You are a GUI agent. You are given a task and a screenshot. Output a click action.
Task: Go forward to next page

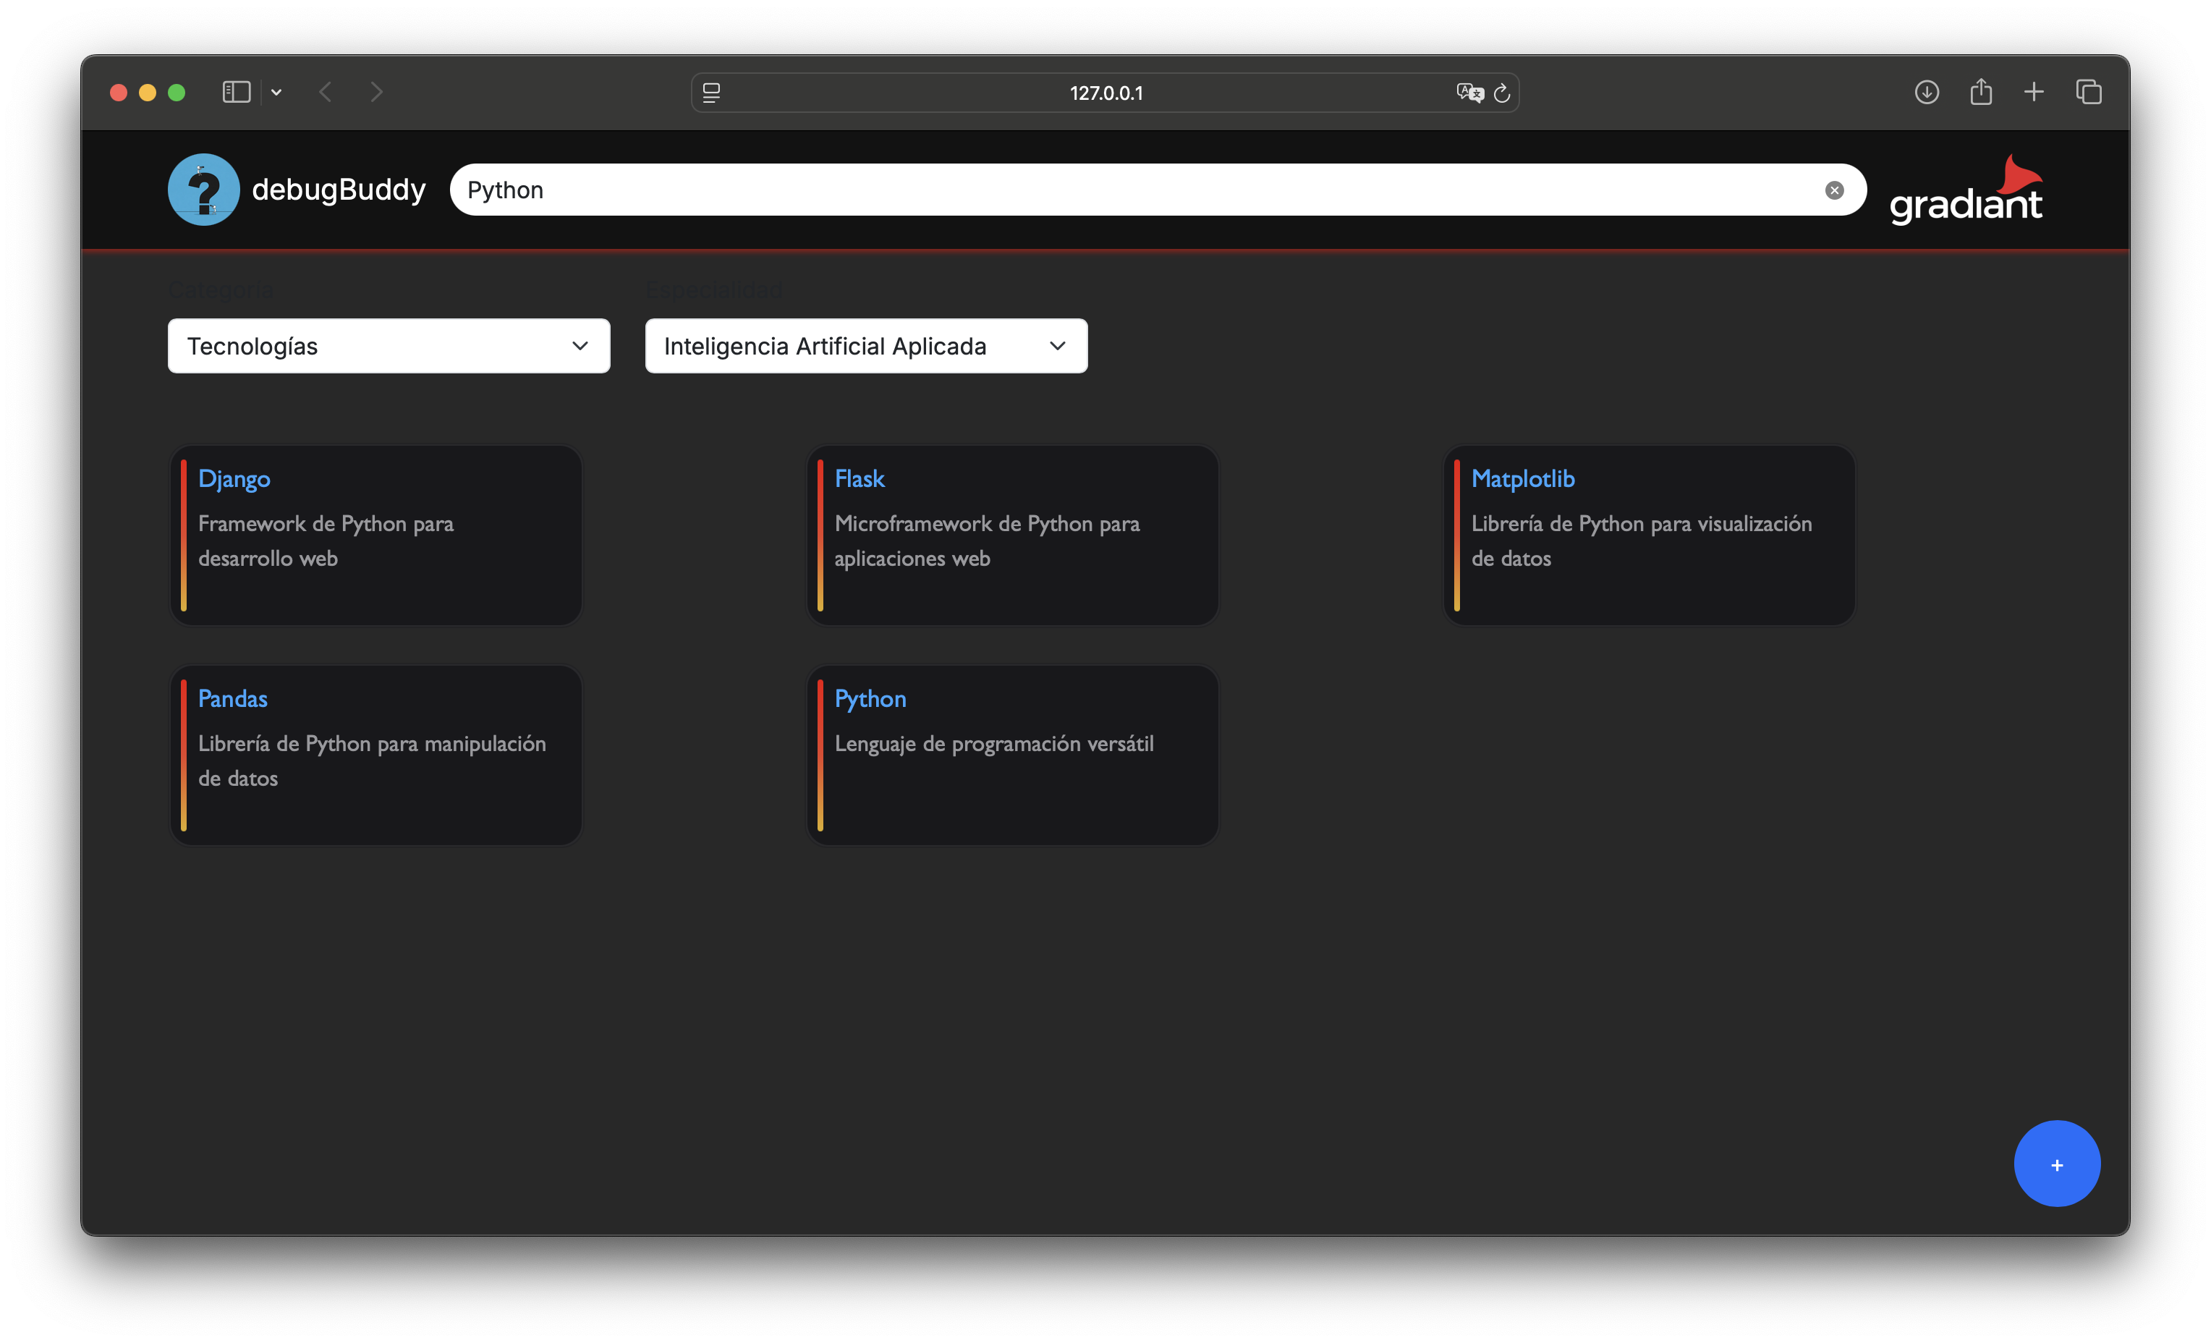[377, 93]
